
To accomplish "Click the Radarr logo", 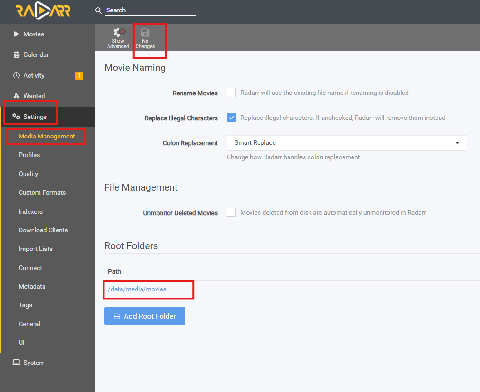I will 43,11.
